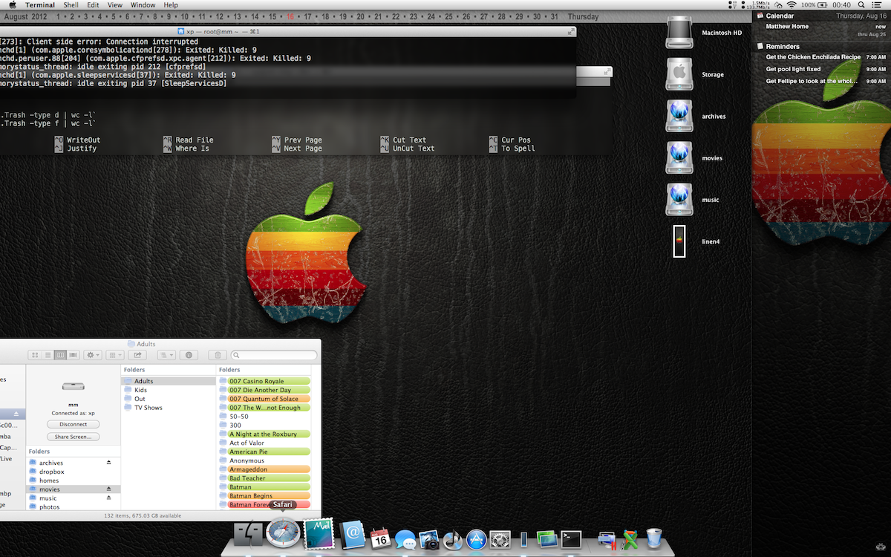
Task: Open Macintosh HD desktop drive
Action: (679, 33)
